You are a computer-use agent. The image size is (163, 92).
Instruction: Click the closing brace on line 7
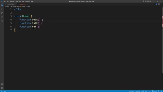(15, 30)
